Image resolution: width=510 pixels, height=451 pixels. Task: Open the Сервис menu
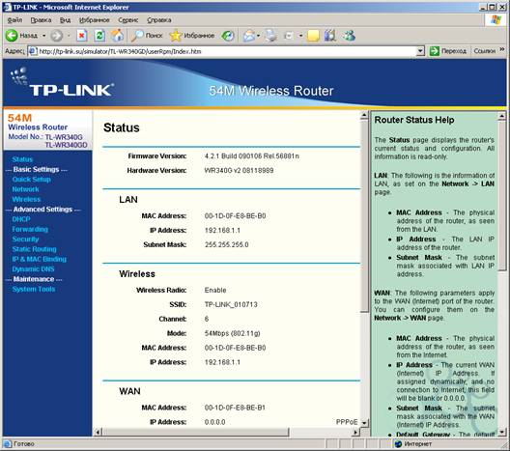(x=128, y=20)
